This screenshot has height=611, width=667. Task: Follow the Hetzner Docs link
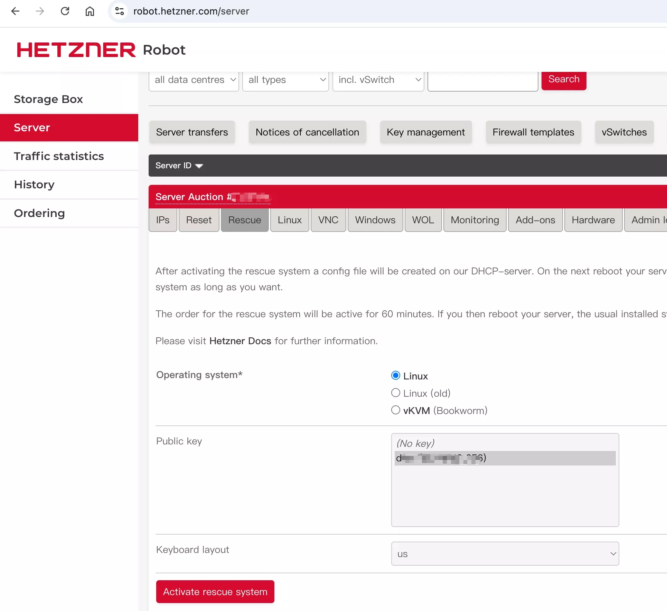click(240, 341)
